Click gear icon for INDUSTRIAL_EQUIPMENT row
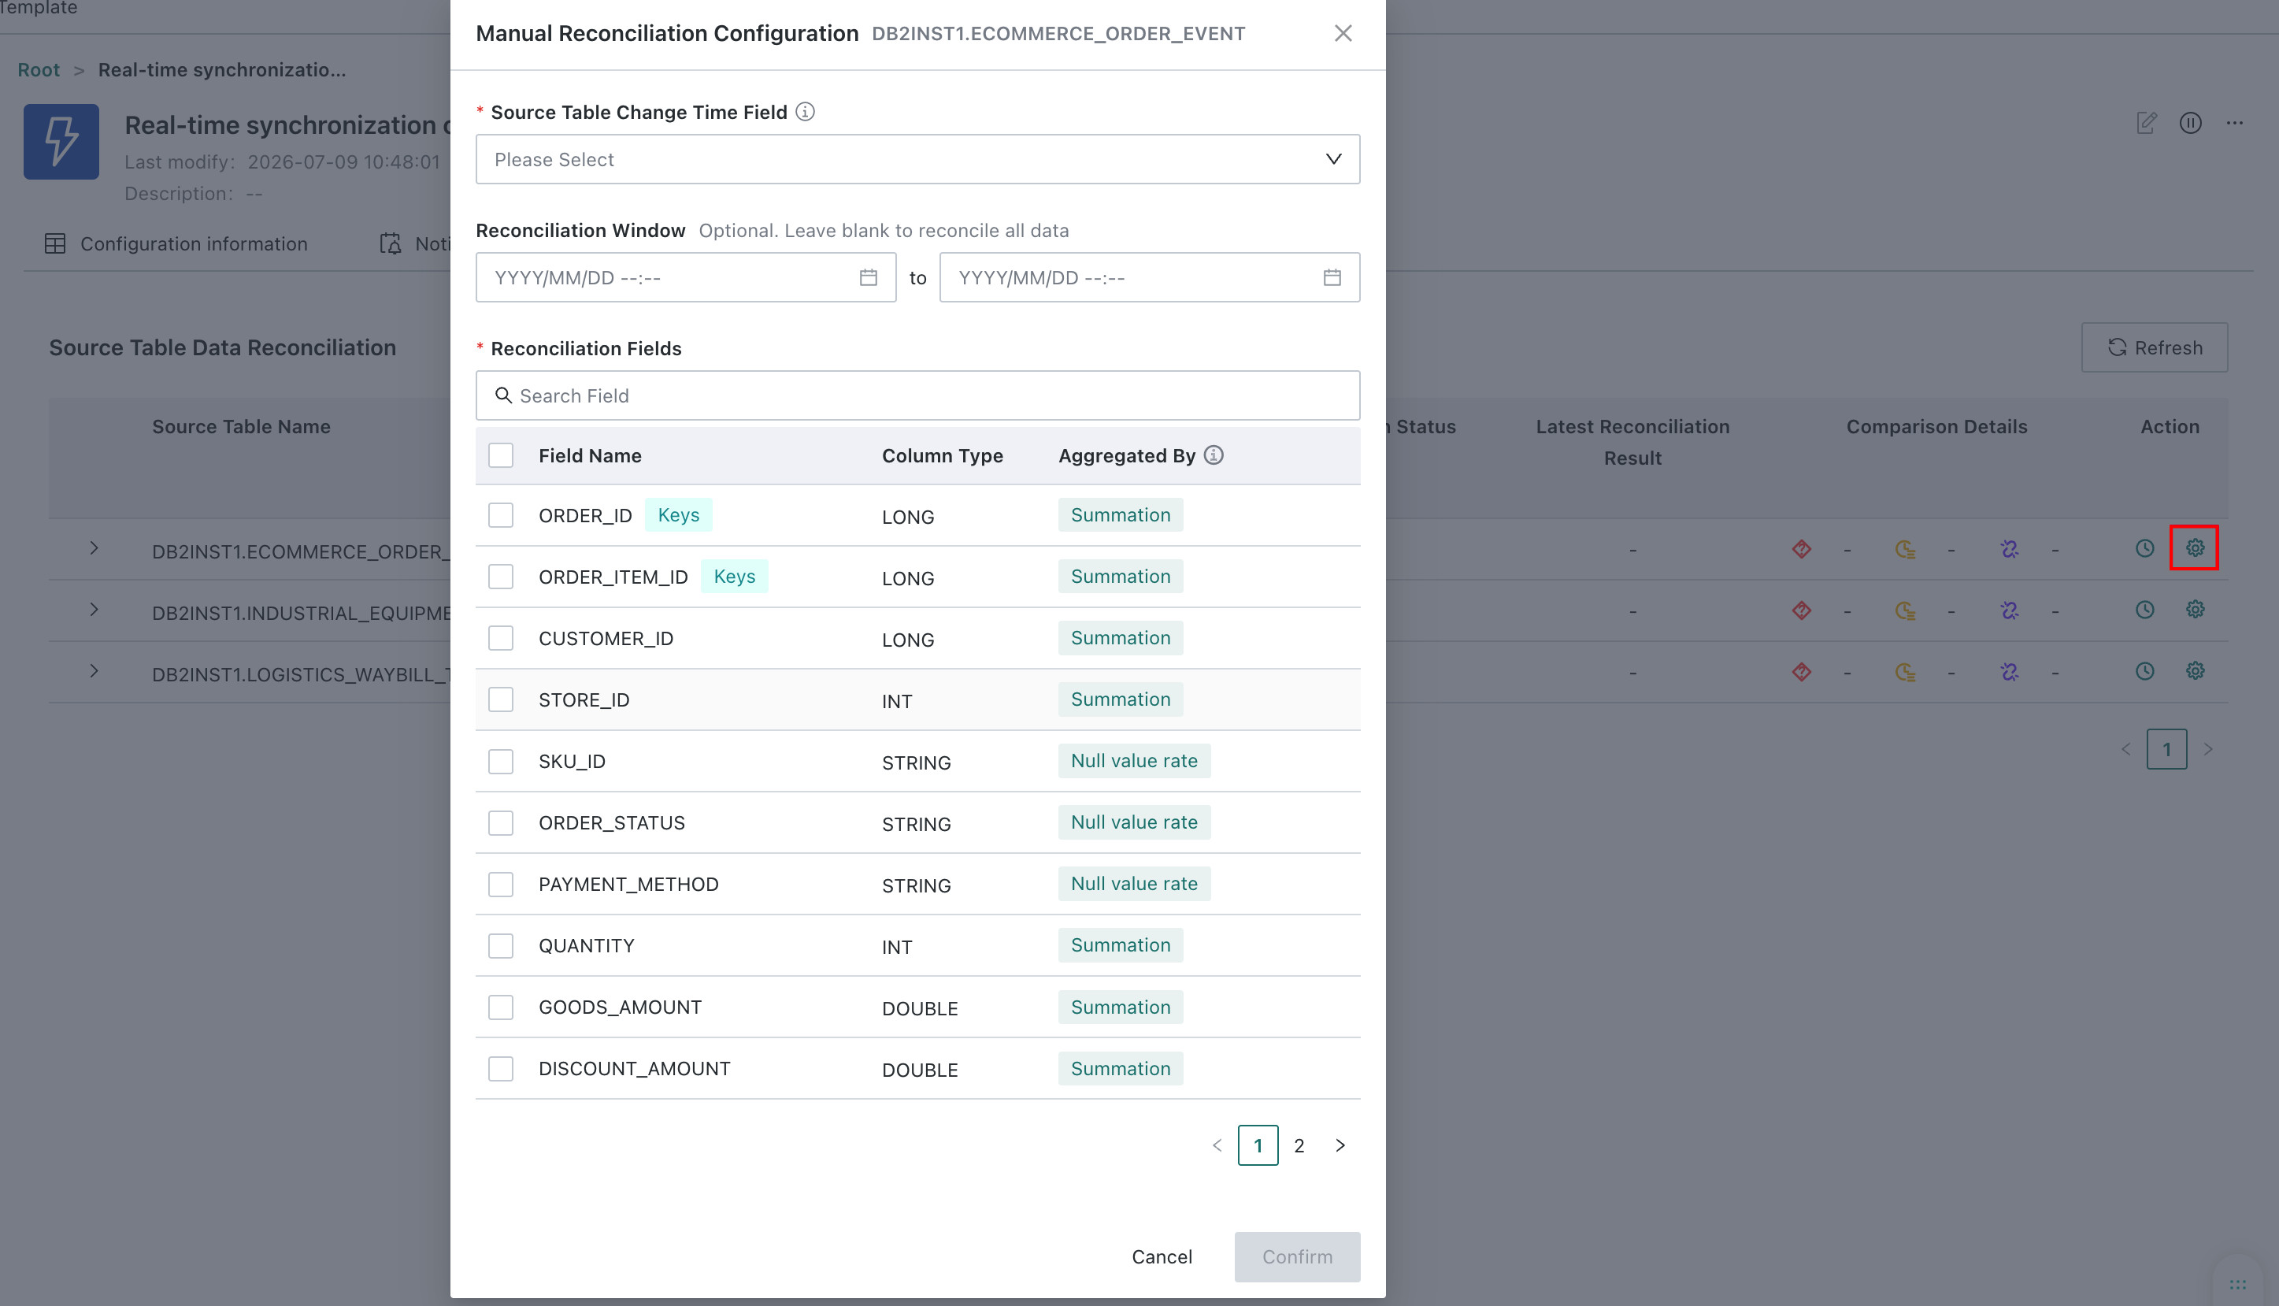Image resolution: width=2279 pixels, height=1306 pixels. 2195,610
